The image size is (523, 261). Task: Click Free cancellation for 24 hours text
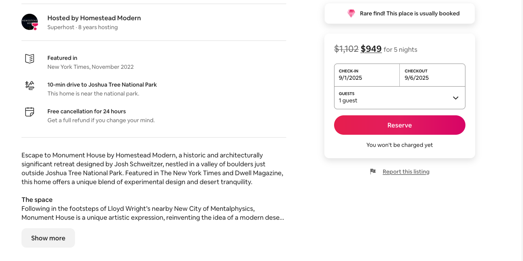(87, 111)
